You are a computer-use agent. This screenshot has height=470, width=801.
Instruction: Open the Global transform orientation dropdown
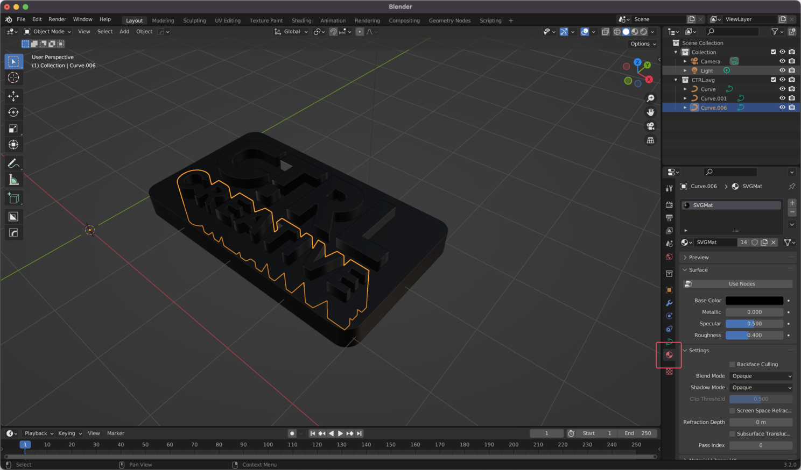point(291,32)
